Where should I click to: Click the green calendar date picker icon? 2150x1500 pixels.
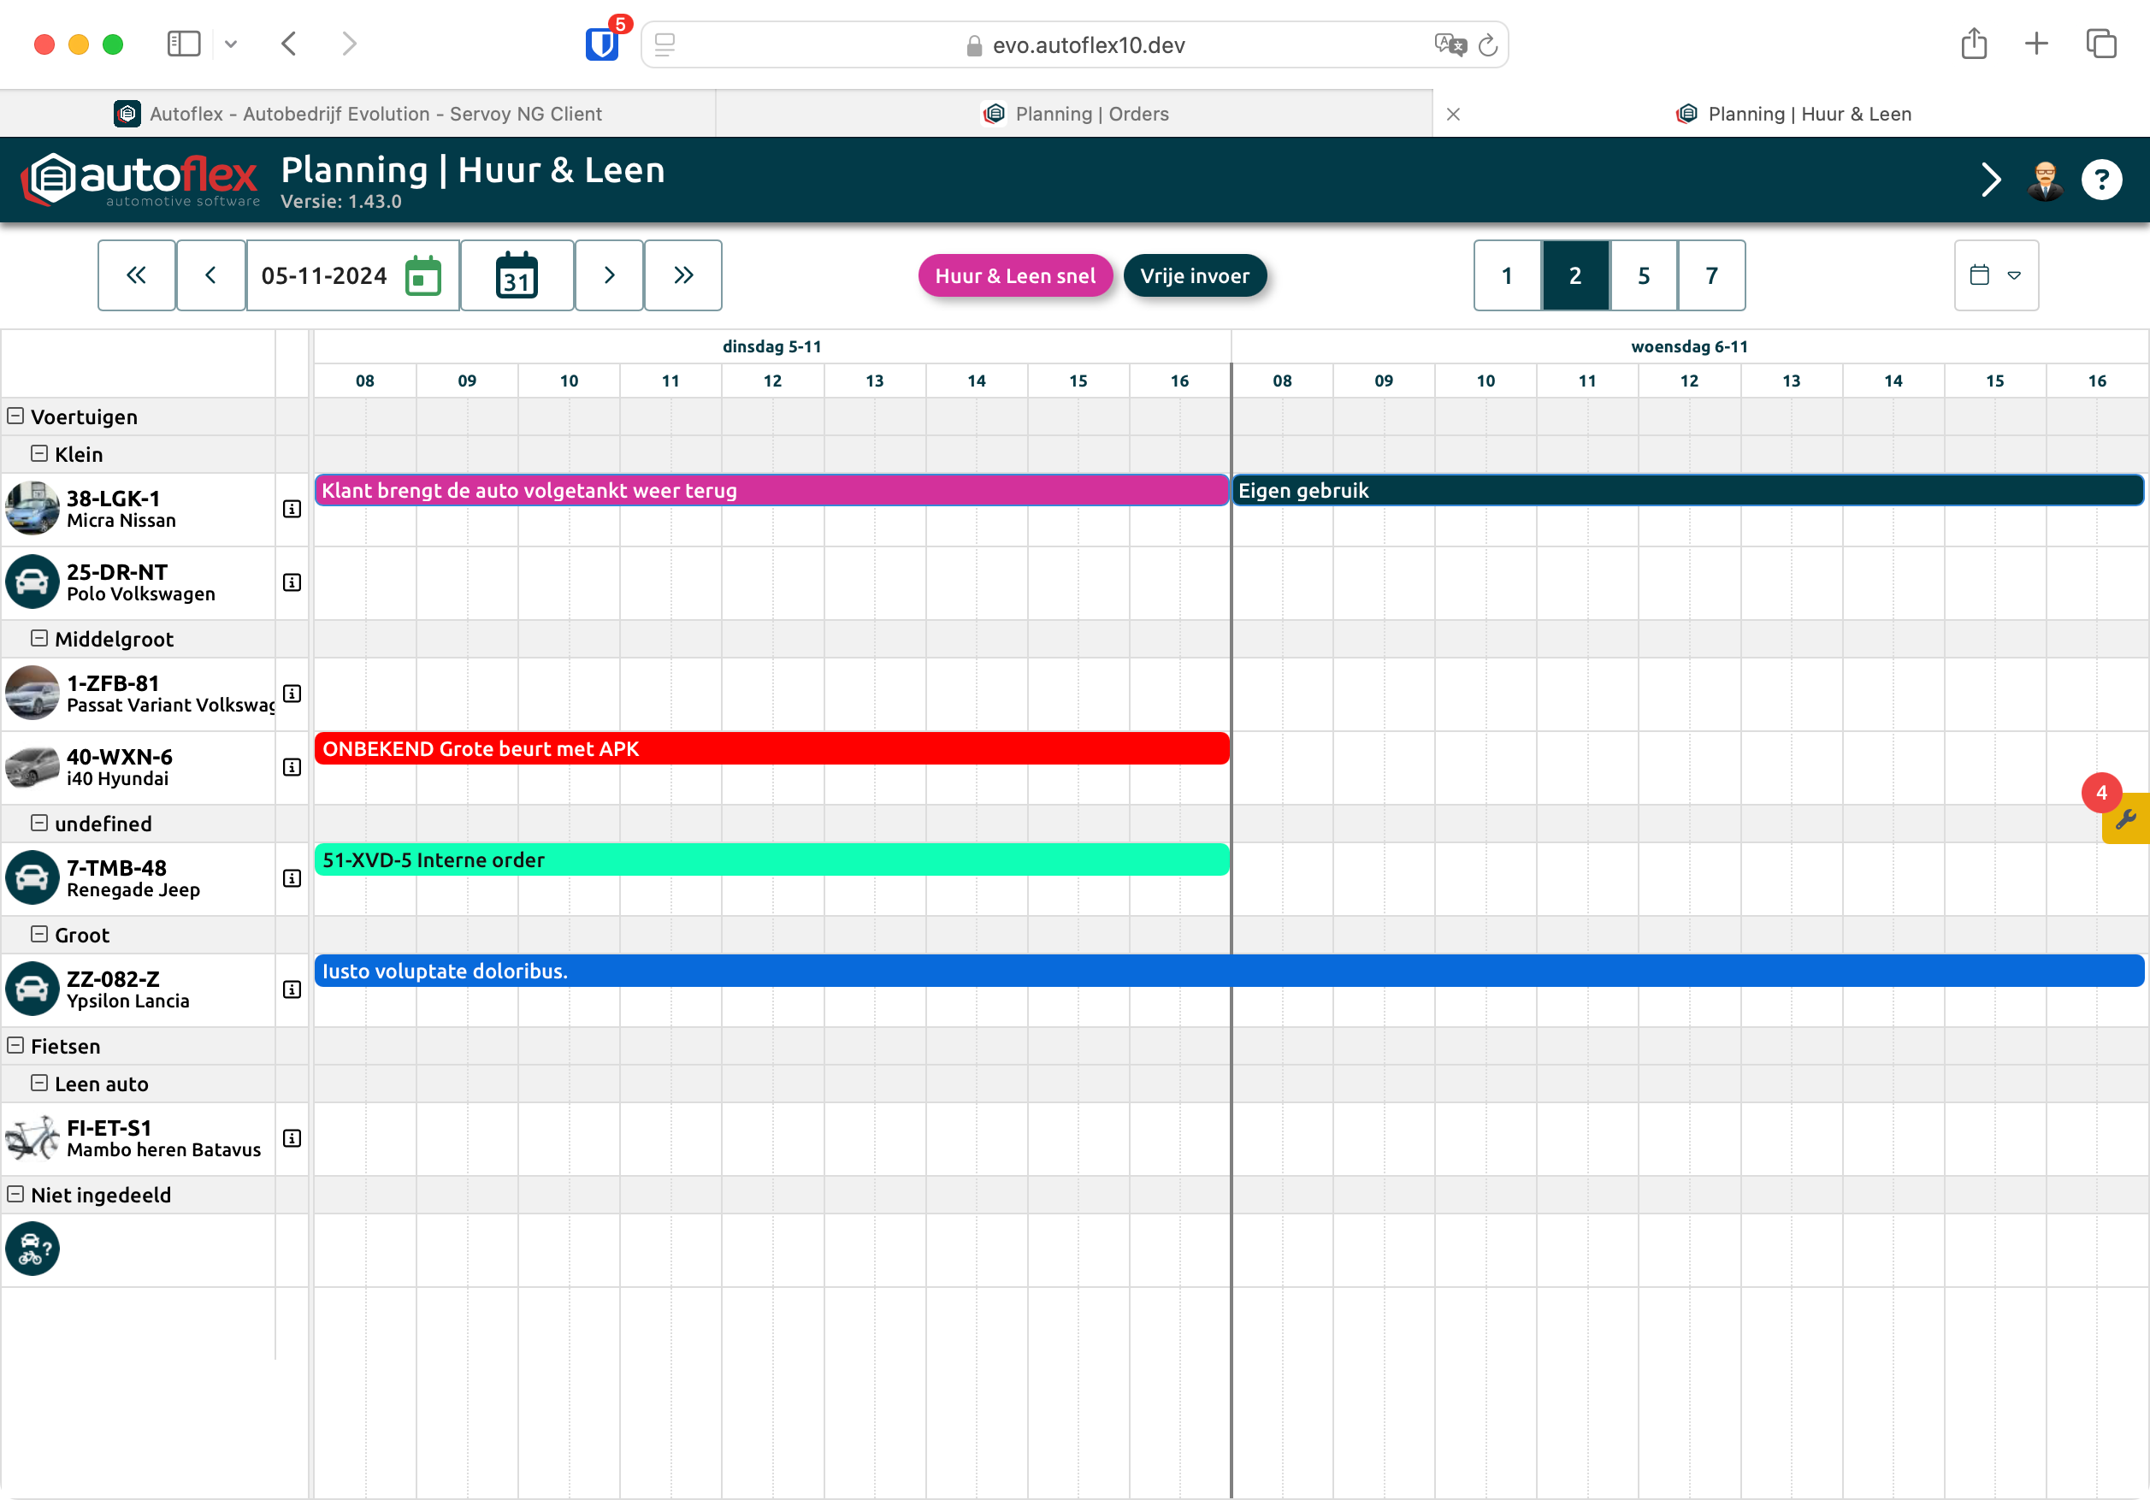(422, 275)
